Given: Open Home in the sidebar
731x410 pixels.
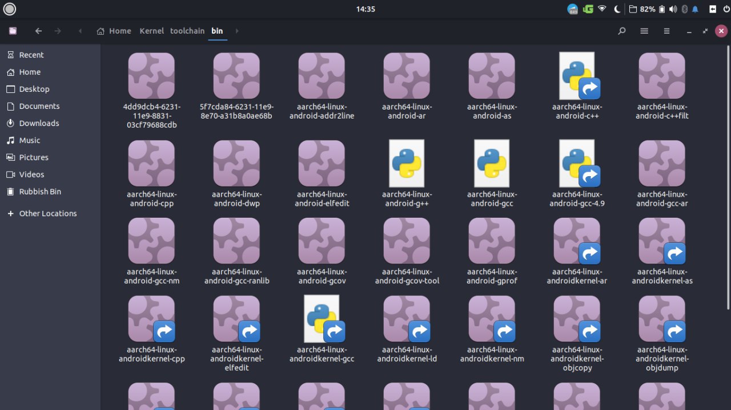Looking at the screenshot, I should [50, 72].
